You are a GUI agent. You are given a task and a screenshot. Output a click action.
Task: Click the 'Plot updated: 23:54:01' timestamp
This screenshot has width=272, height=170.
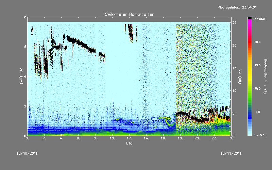click(x=237, y=7)
